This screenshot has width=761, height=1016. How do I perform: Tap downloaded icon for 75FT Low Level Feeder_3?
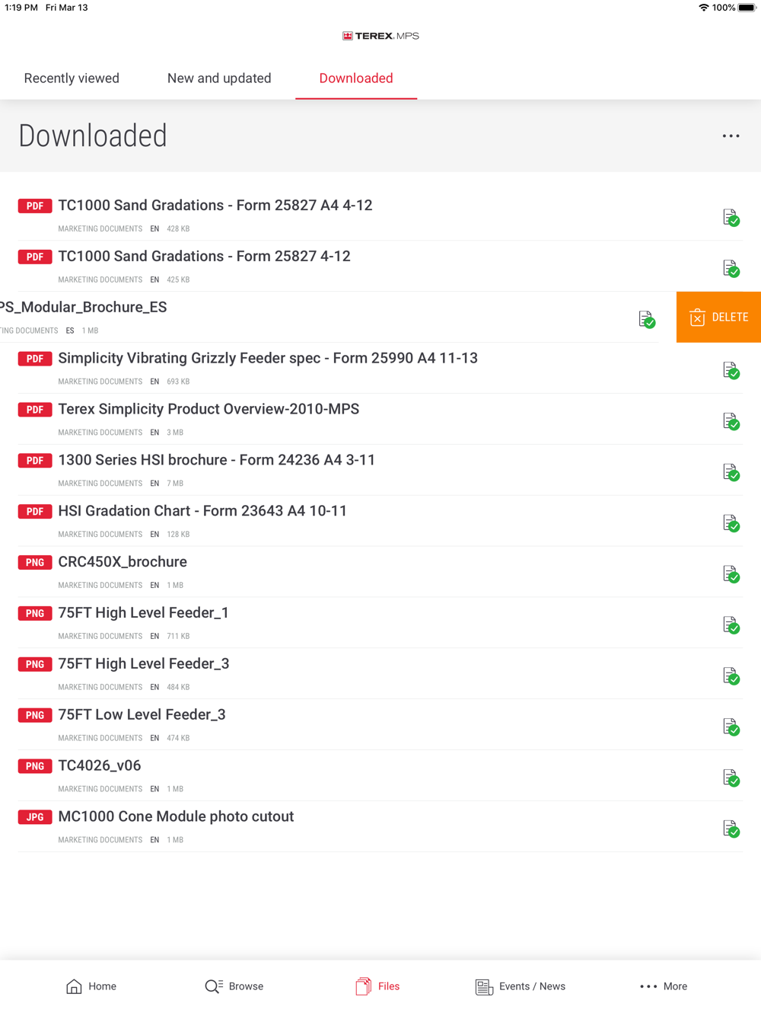731,728
